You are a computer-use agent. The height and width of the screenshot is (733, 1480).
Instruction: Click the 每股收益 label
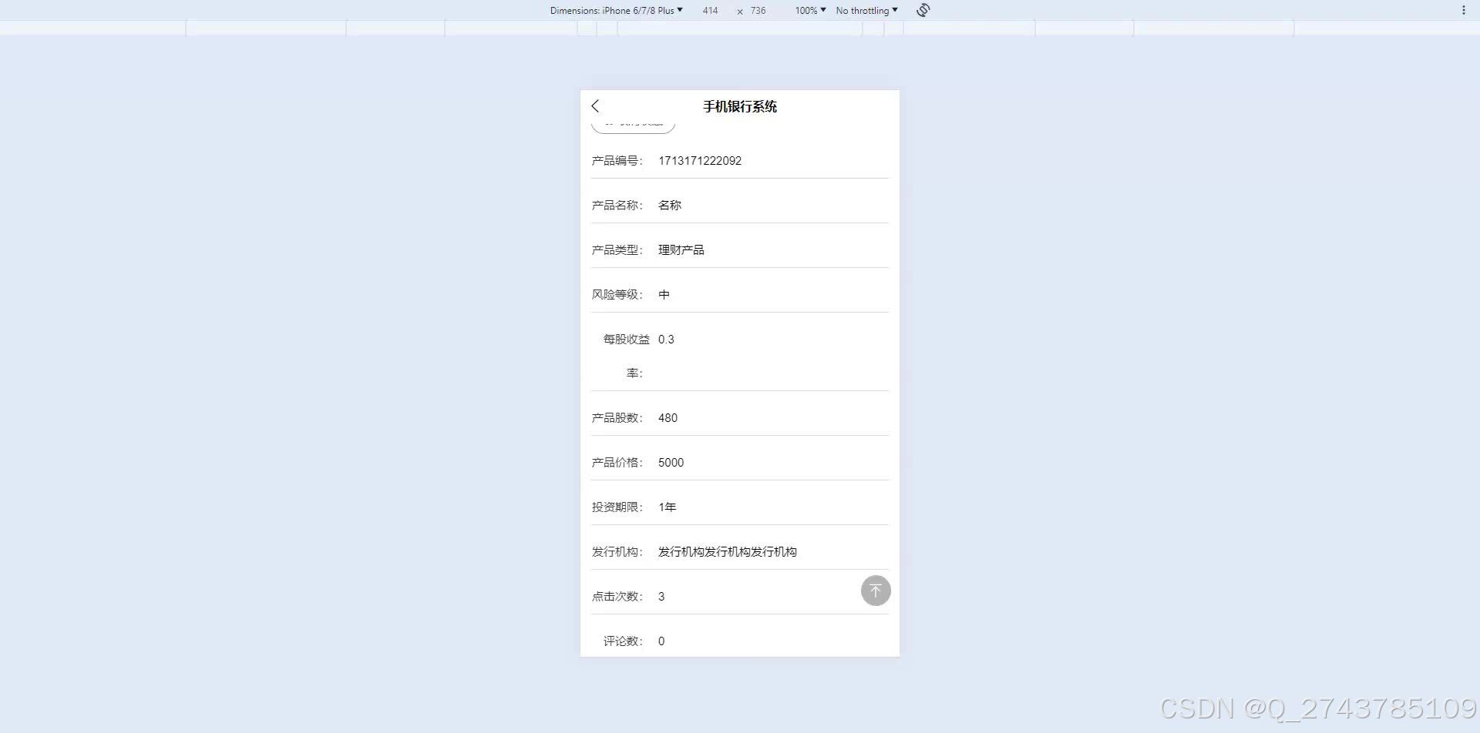coord(627,340)
